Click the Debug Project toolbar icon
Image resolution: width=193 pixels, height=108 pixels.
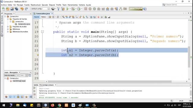73,9
